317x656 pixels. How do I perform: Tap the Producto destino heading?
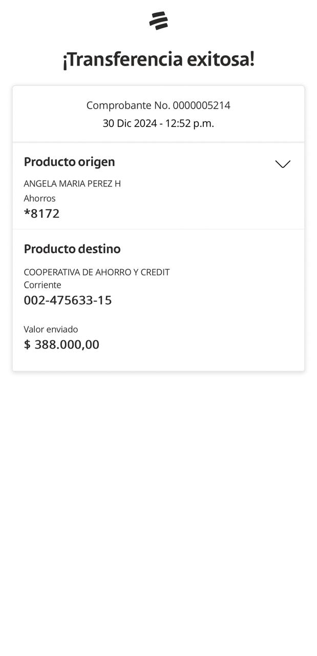(x=72, y=249)
